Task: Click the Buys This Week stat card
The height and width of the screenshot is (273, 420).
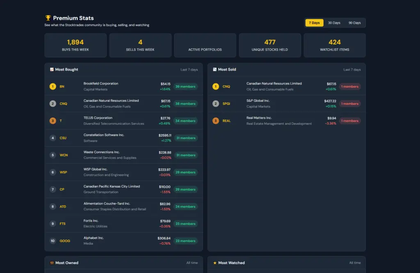Action: (x=75, y=45)
